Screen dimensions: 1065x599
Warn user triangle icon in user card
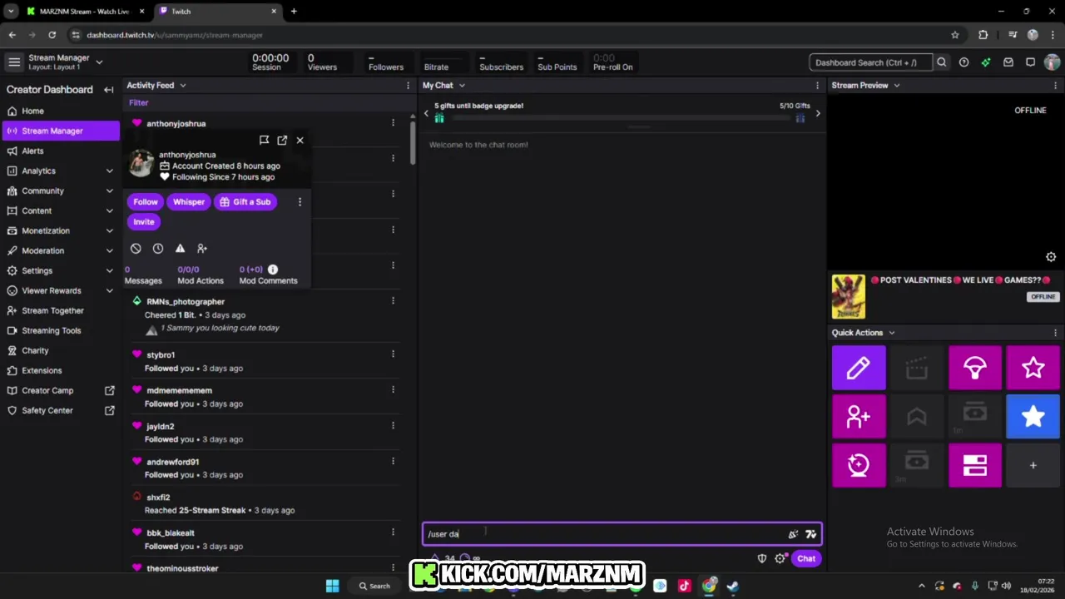click(180, 248)
